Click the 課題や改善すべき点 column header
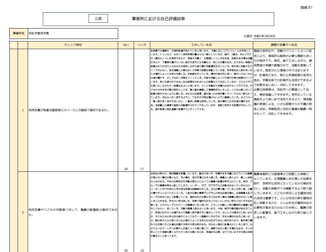Image resolution: width=326 pixels, height=252 pixels. (283, 45)
